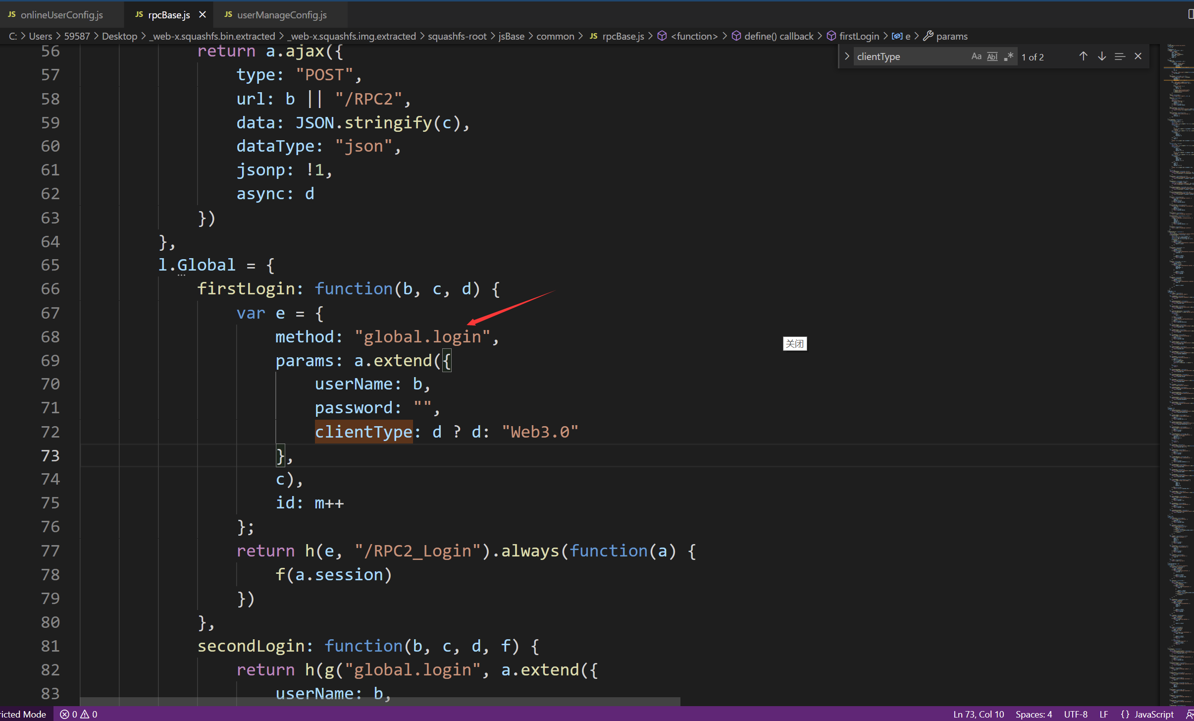Click the horizontal scrollbar at the bottom
Screen dimensions: 1194x721
pyautogui.click(x=380, y=701)
